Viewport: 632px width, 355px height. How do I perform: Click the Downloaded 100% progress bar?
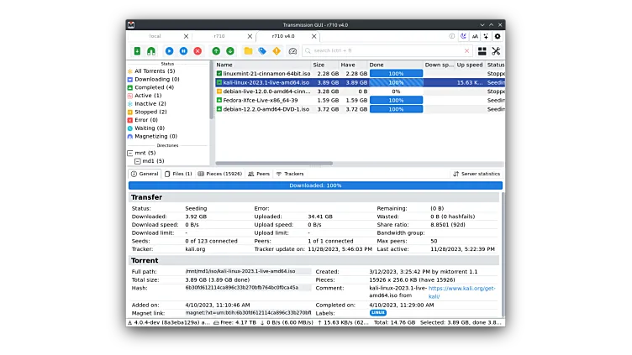point(315,185)
